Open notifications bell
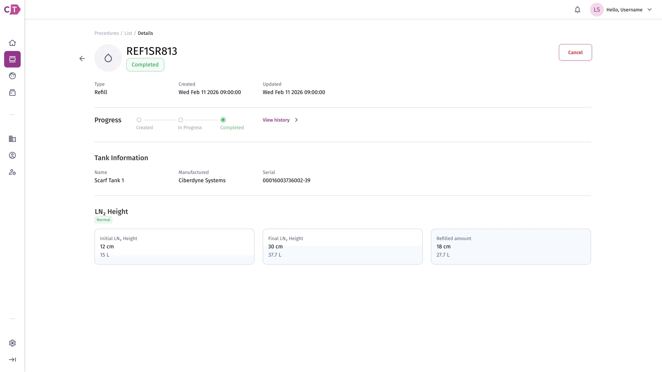 [x=578, y=10]
